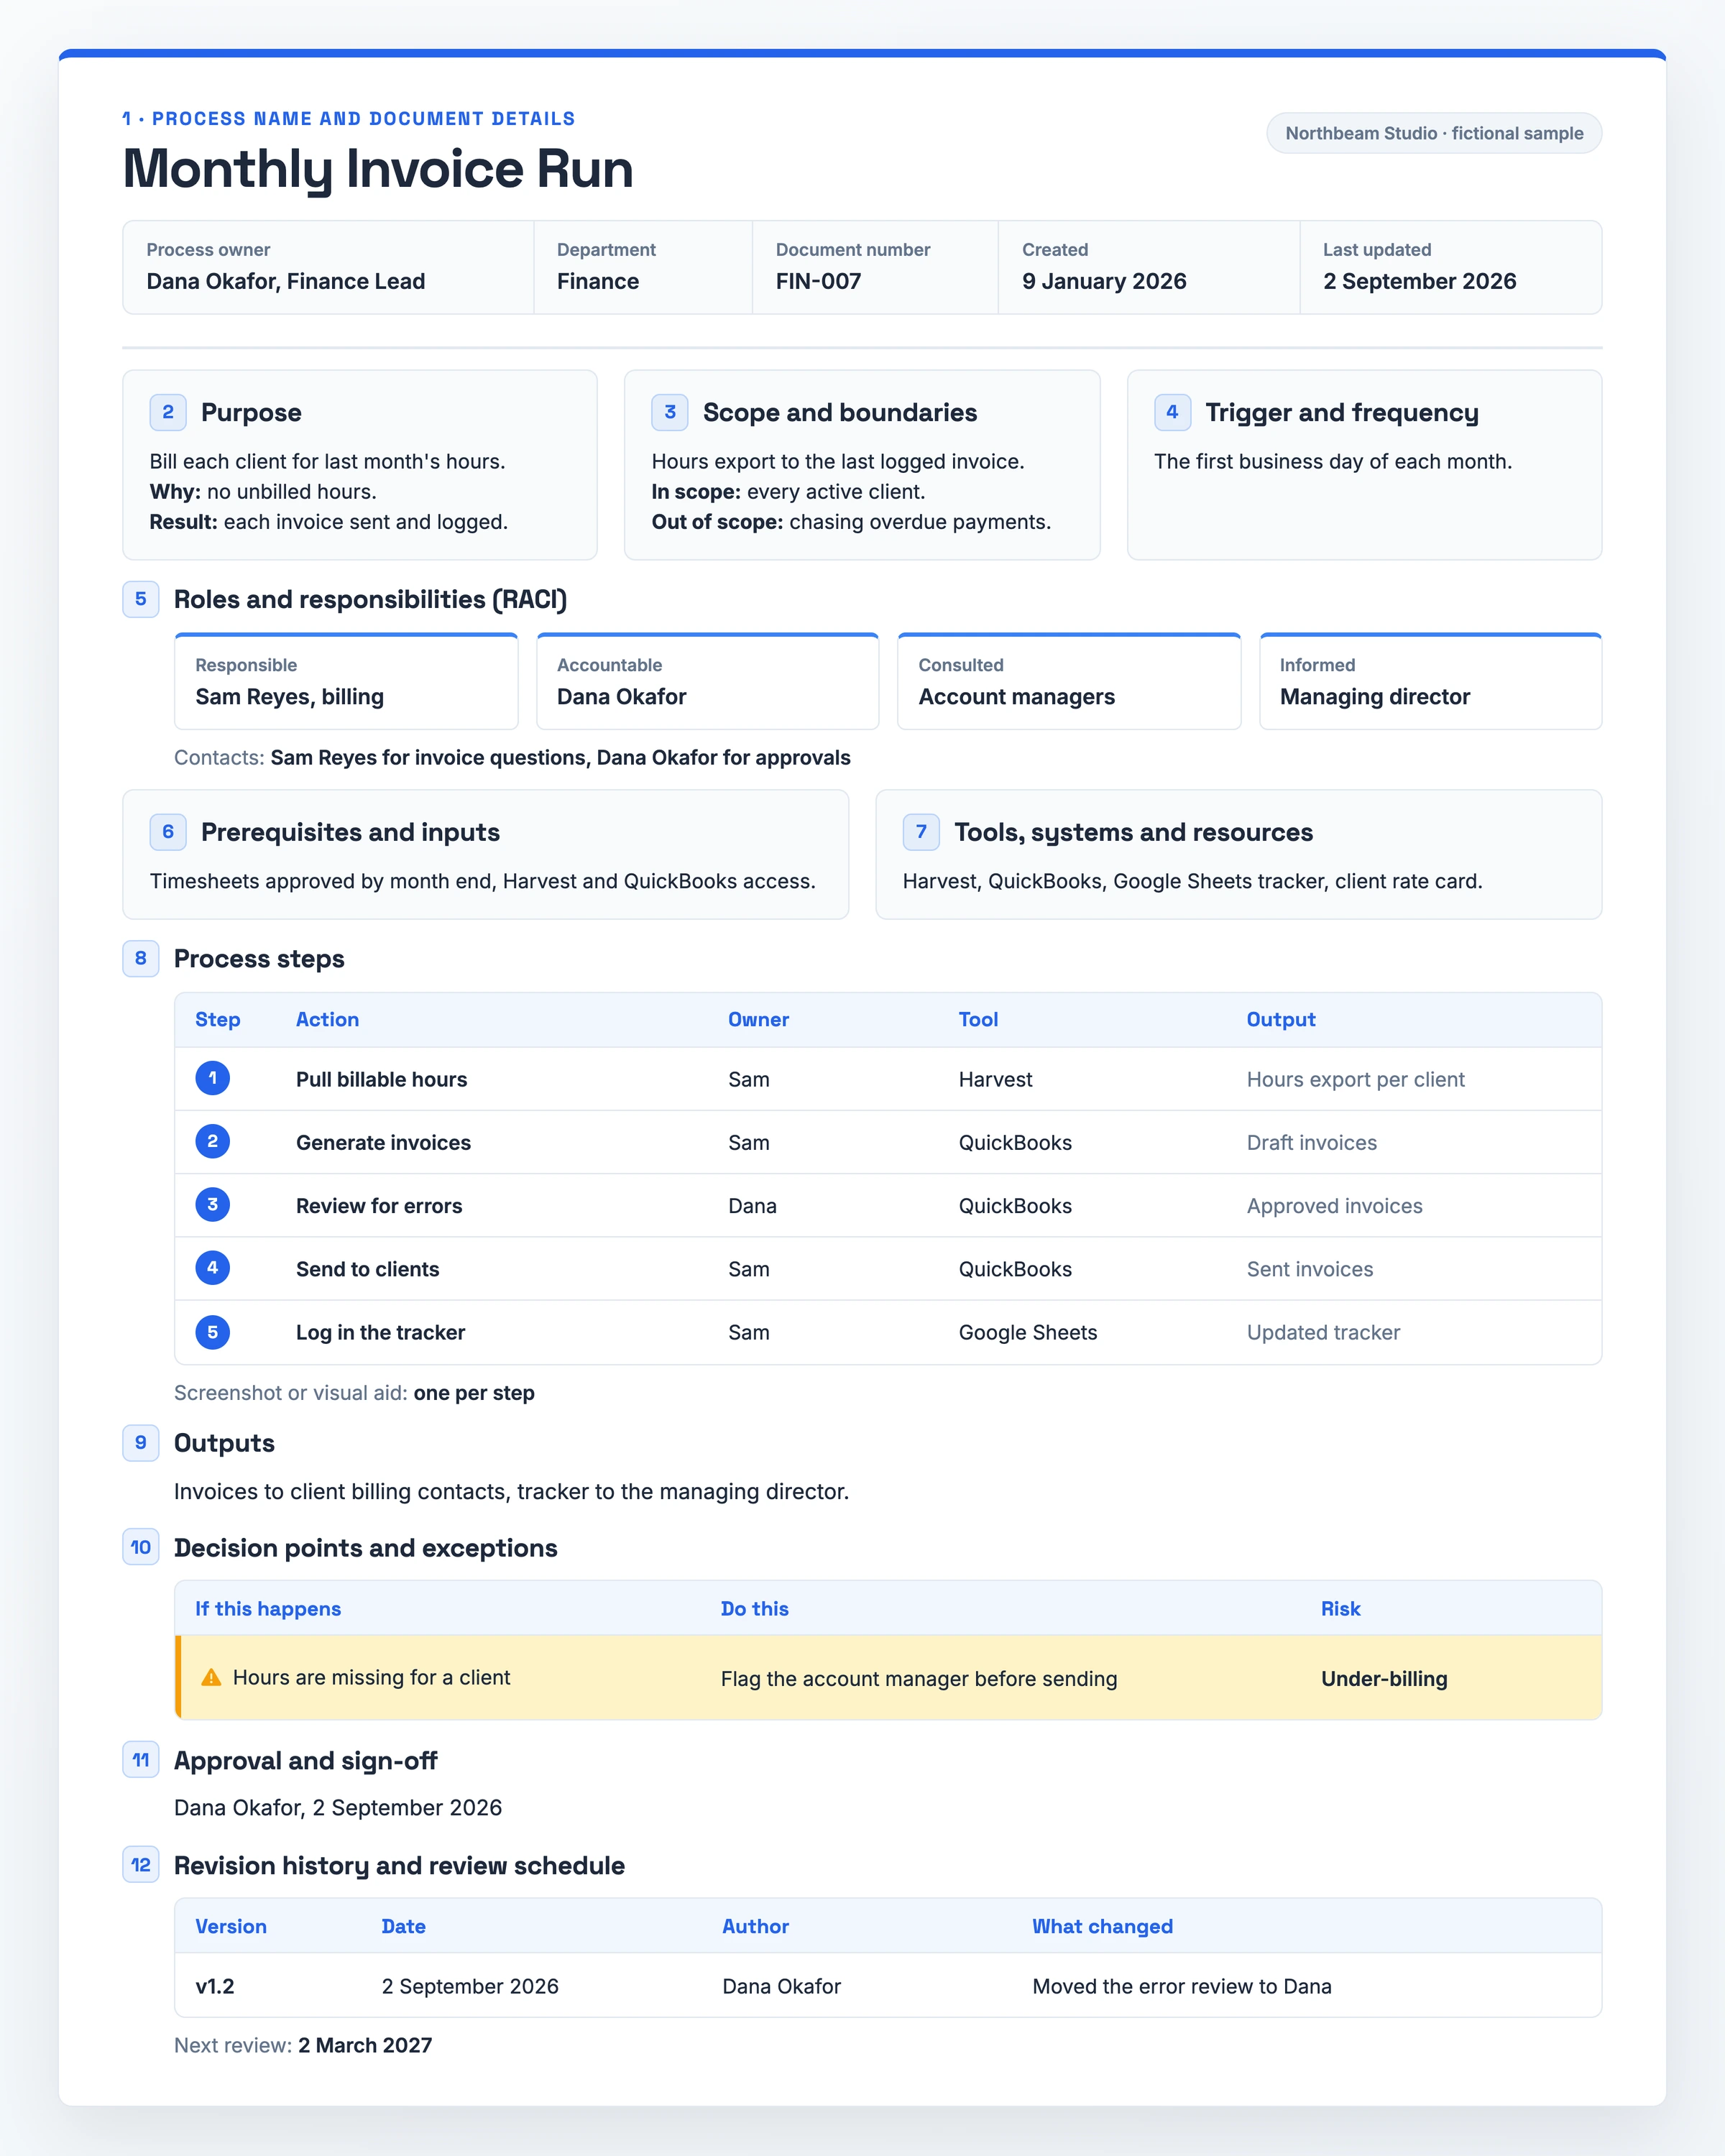Click the process owner Dana Okafor, Finance Lead
Viewport: 1725px width, 2156px height.
pos(286,281)
